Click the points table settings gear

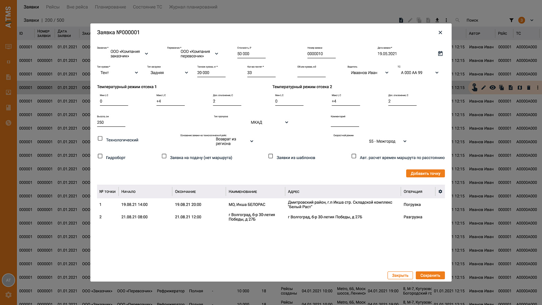pos(440,191)
